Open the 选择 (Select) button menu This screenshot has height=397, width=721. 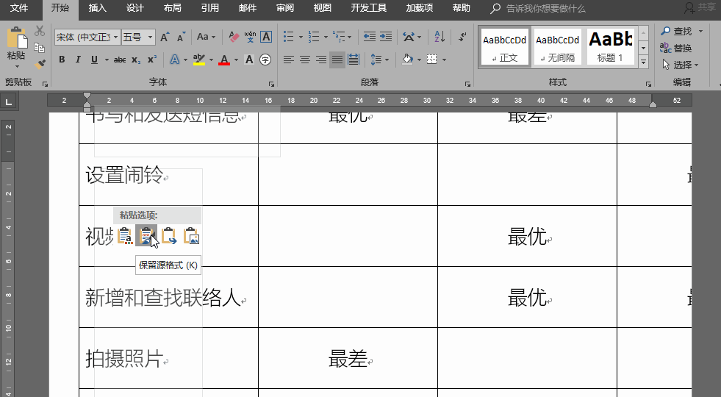(x=680, y=65)
